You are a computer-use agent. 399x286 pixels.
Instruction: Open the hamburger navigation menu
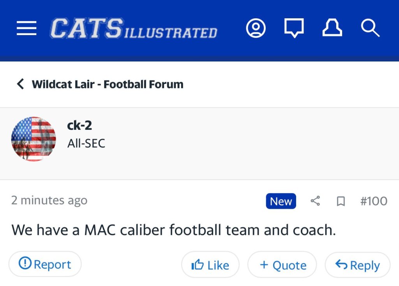pos(26,28)
